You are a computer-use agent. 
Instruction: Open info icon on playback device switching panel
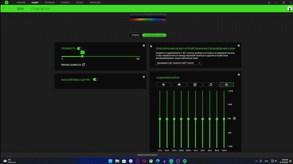(239, 46)
